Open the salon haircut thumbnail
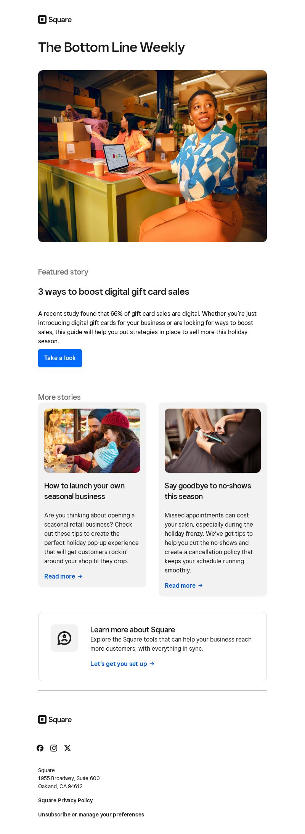 213,441
